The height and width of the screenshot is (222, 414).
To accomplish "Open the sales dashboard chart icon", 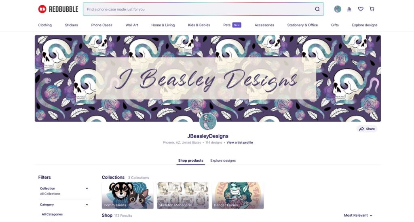I will [349, 9].
